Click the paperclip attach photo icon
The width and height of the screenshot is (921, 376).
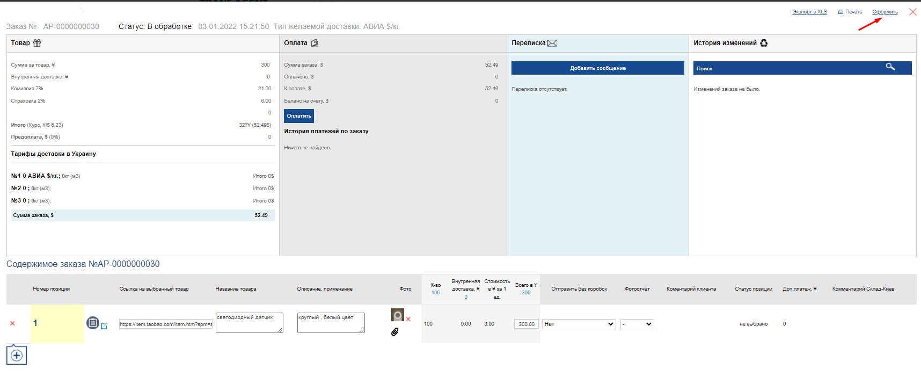tap(395, 332)
